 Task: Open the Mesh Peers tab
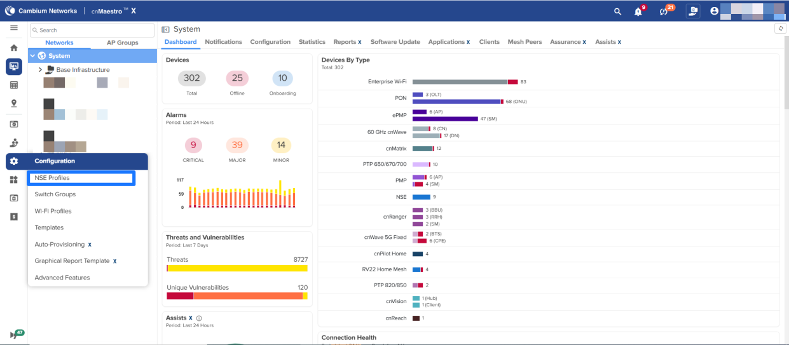pos(525,42)
